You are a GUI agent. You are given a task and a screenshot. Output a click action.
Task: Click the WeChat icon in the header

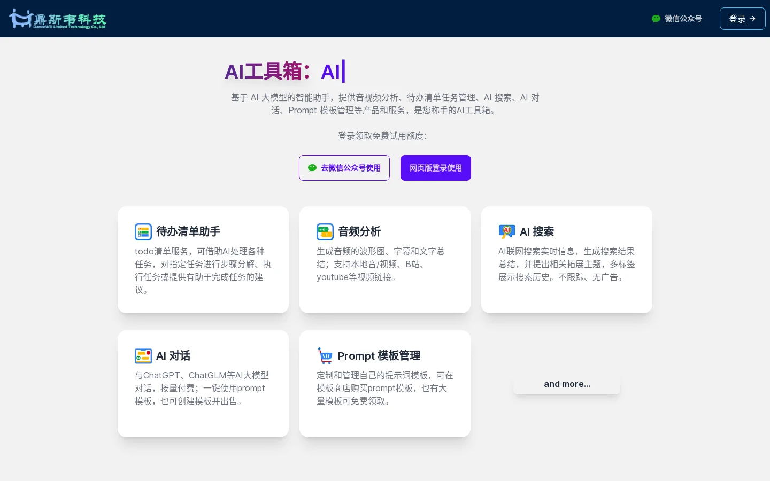pyautogui.click(x=656, y=19)
